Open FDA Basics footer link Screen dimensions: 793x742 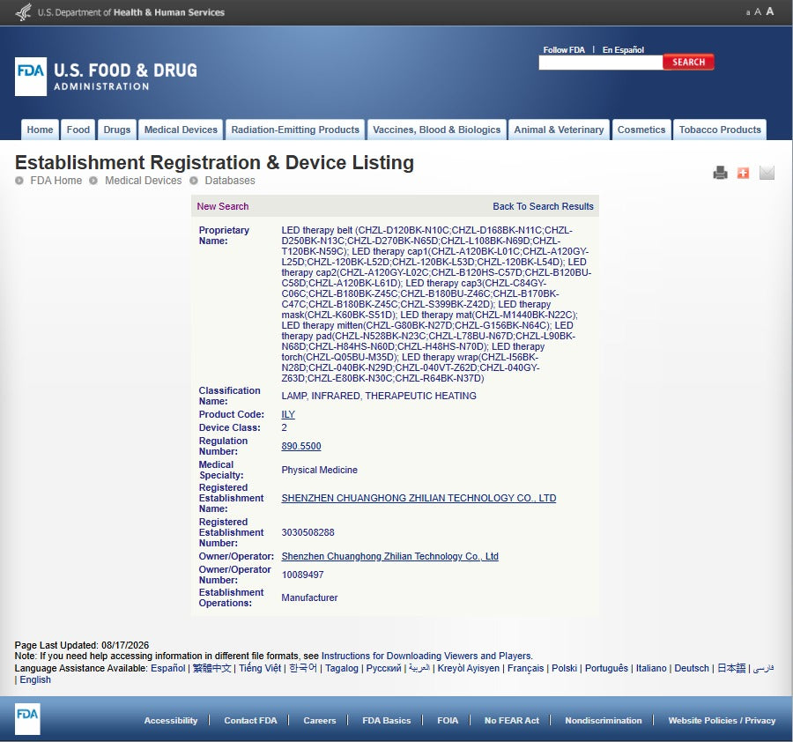click(x=387, y=720)
